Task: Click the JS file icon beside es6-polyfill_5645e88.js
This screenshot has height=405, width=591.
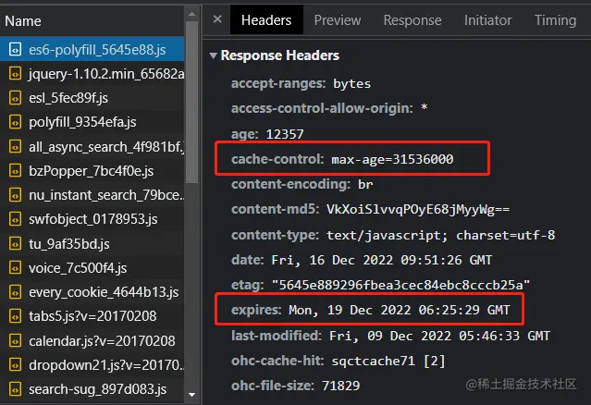Action: pyautogui.click(x=15, y=49)
